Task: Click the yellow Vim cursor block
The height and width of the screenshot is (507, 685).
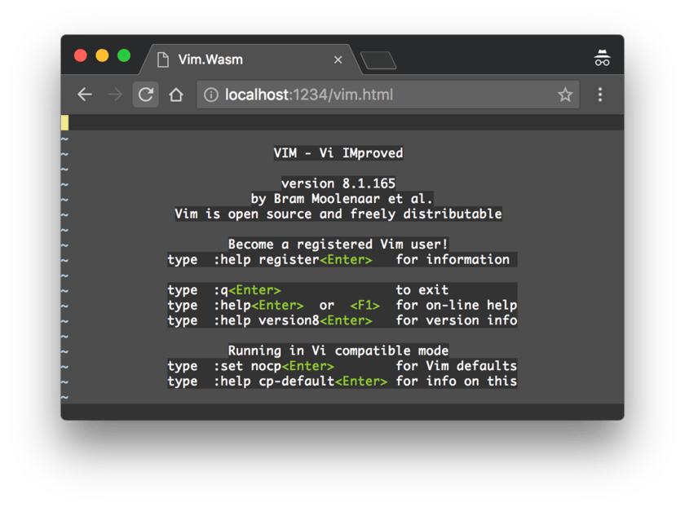Action: [x=64, y=123]
